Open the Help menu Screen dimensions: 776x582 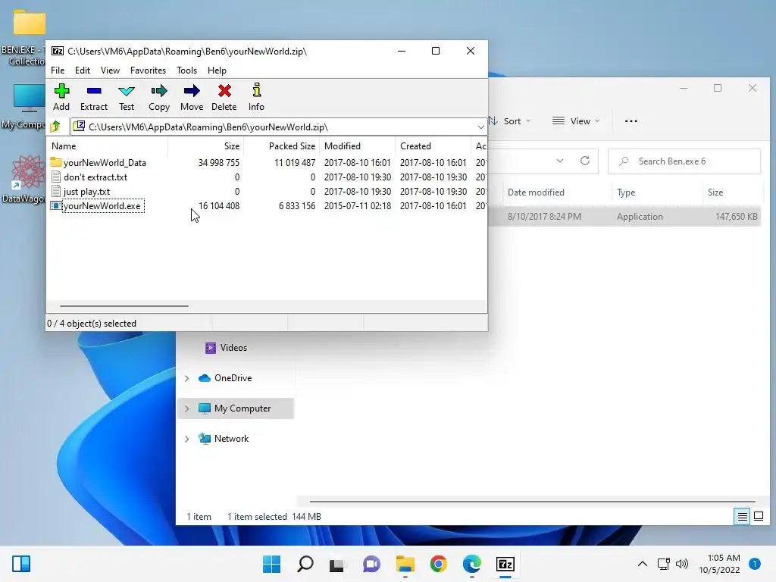coord(217,70)
